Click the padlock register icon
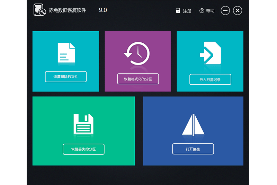Image resolution: width=277 pixels, height=185 pixels. (x=178, y=11)
